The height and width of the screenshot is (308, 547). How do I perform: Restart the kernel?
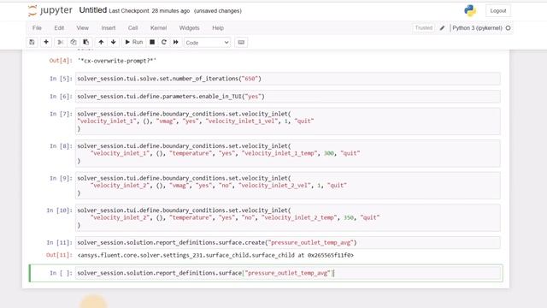click(164, 42)
